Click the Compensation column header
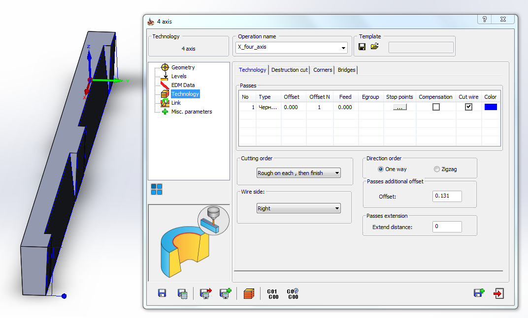 pos(435,97)
